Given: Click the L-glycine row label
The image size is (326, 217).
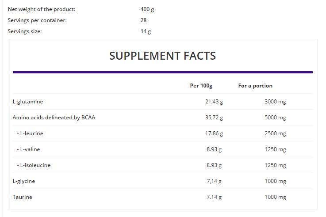Looking at the screenshot, I should click(24, 181).
